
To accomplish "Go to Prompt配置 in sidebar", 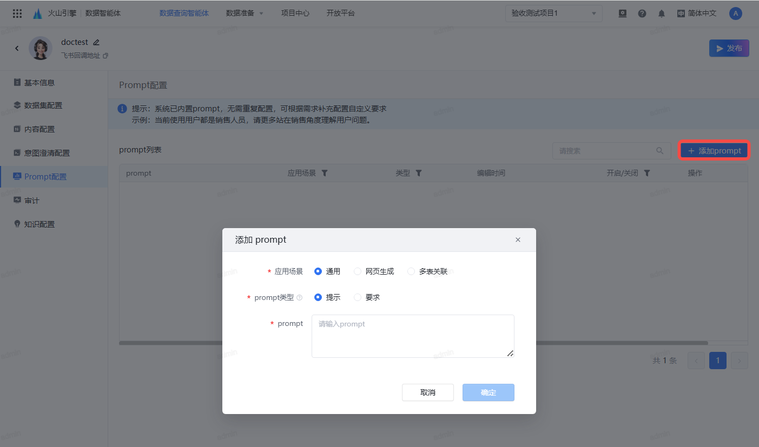I will (54, 177).
